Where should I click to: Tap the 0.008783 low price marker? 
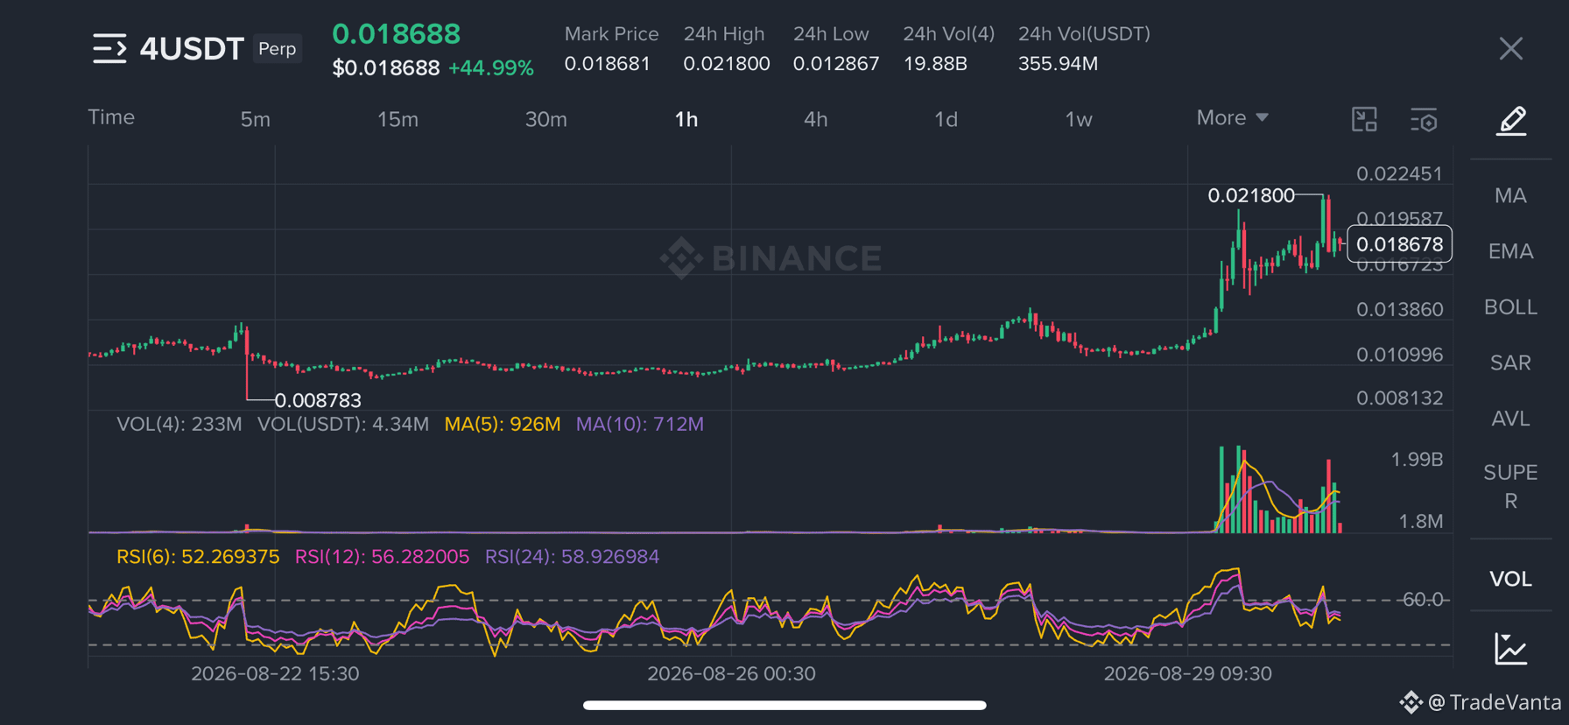pyautogui.click(x=318, y=400)
